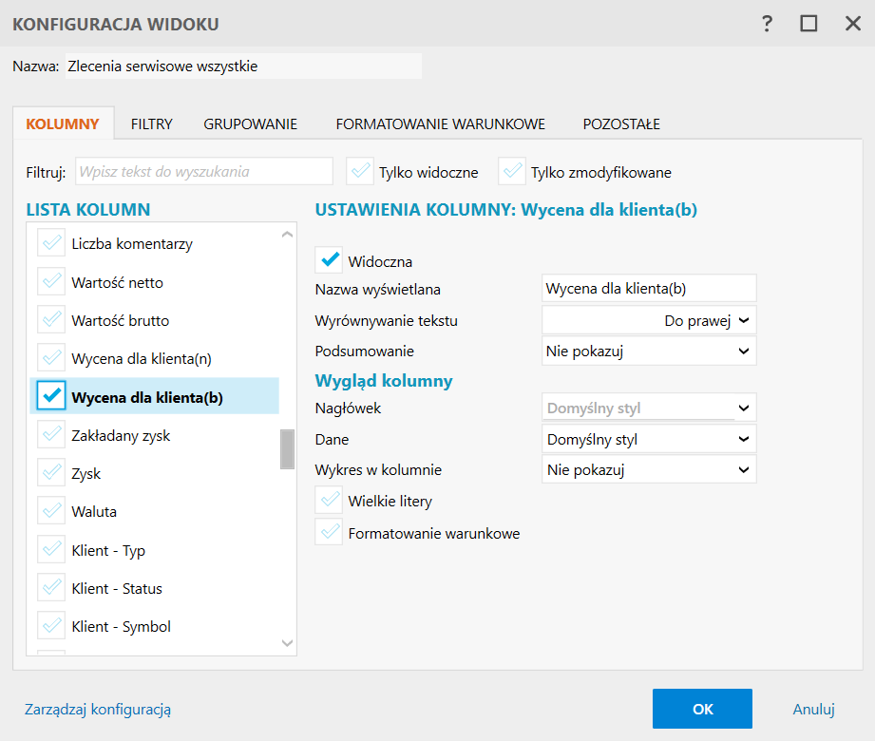Viewport: 875px width, 741px height.
Task: Enable the Tylko widoczne filter checkbox
Action: [x=360, y=172]
